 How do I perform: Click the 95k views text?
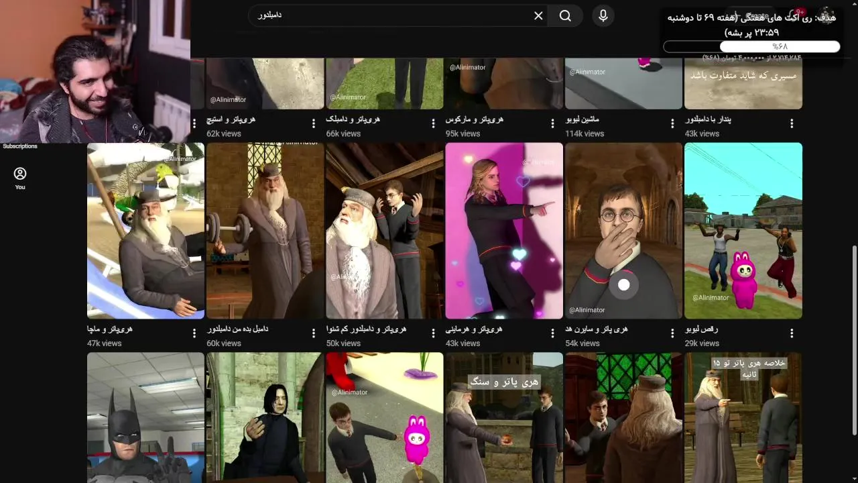pos(463,133)
